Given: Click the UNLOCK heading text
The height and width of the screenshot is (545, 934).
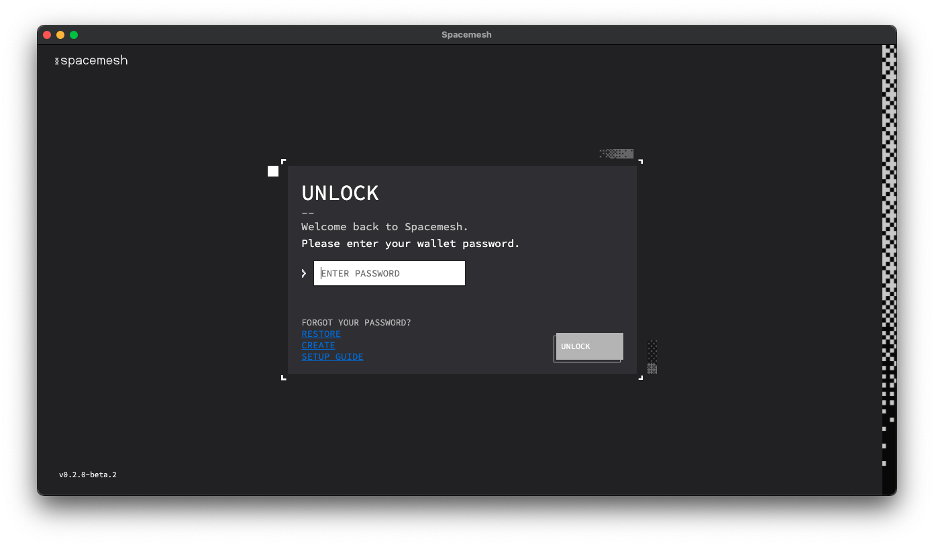Looking at the screenshot, I should click(340, 193).
